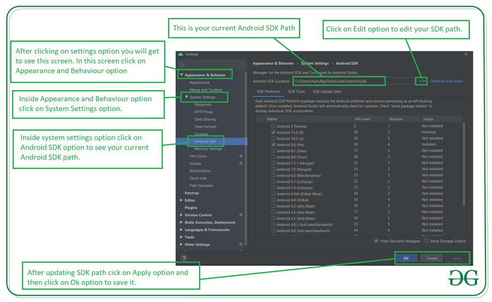
Task: Check the Android 6.0 (Marshmallow) checkbox
Action: click(x=273, y=175)
